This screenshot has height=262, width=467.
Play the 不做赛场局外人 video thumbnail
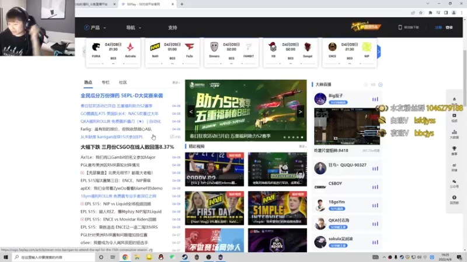[x=214, y=240]
